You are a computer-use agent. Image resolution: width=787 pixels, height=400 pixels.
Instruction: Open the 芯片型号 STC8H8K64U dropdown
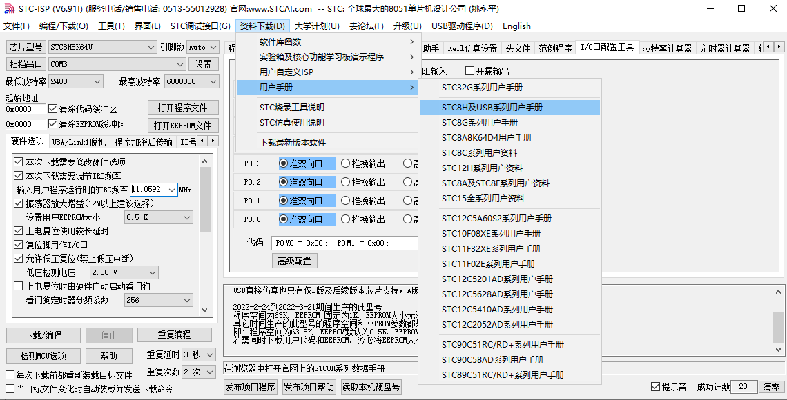(x=102, y=47)
